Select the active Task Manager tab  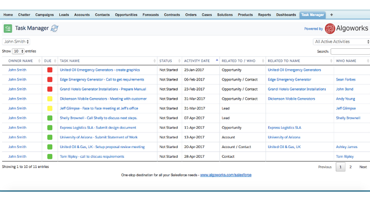click(312, 15)
